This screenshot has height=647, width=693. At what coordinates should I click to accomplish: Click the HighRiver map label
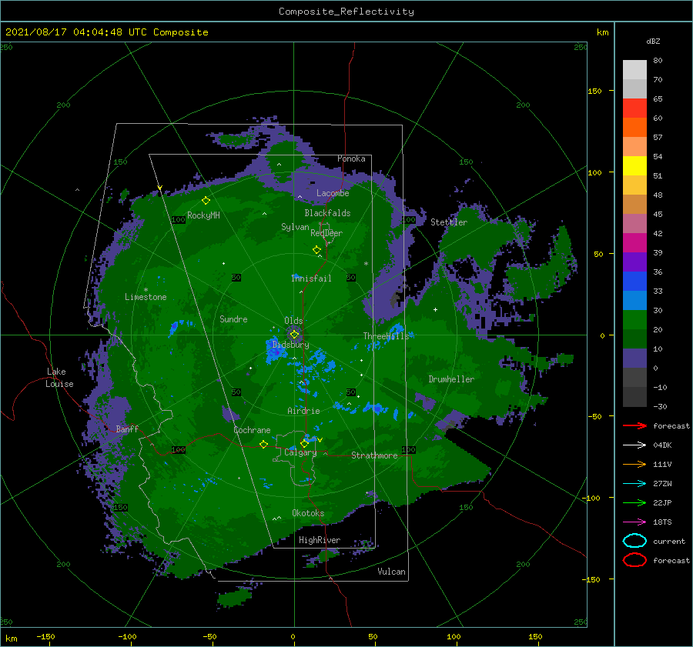coord(320,540)
